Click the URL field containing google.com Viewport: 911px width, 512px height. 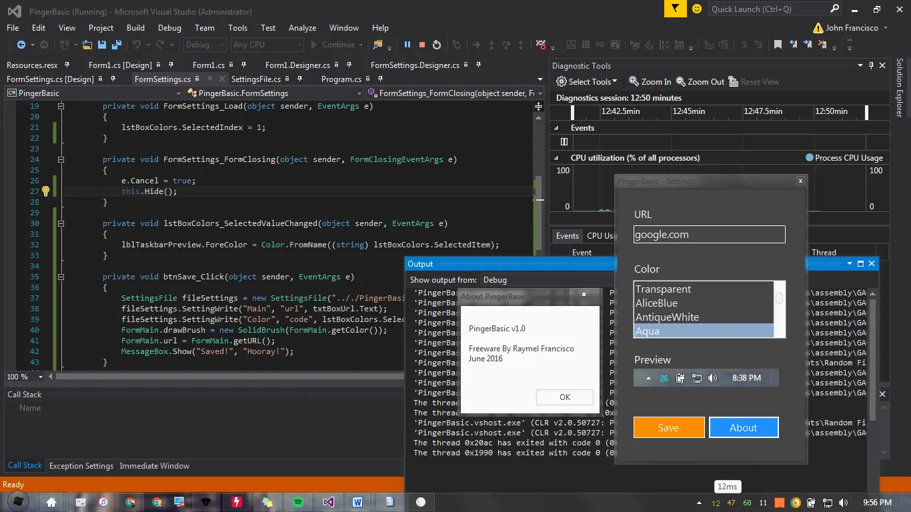709,234
